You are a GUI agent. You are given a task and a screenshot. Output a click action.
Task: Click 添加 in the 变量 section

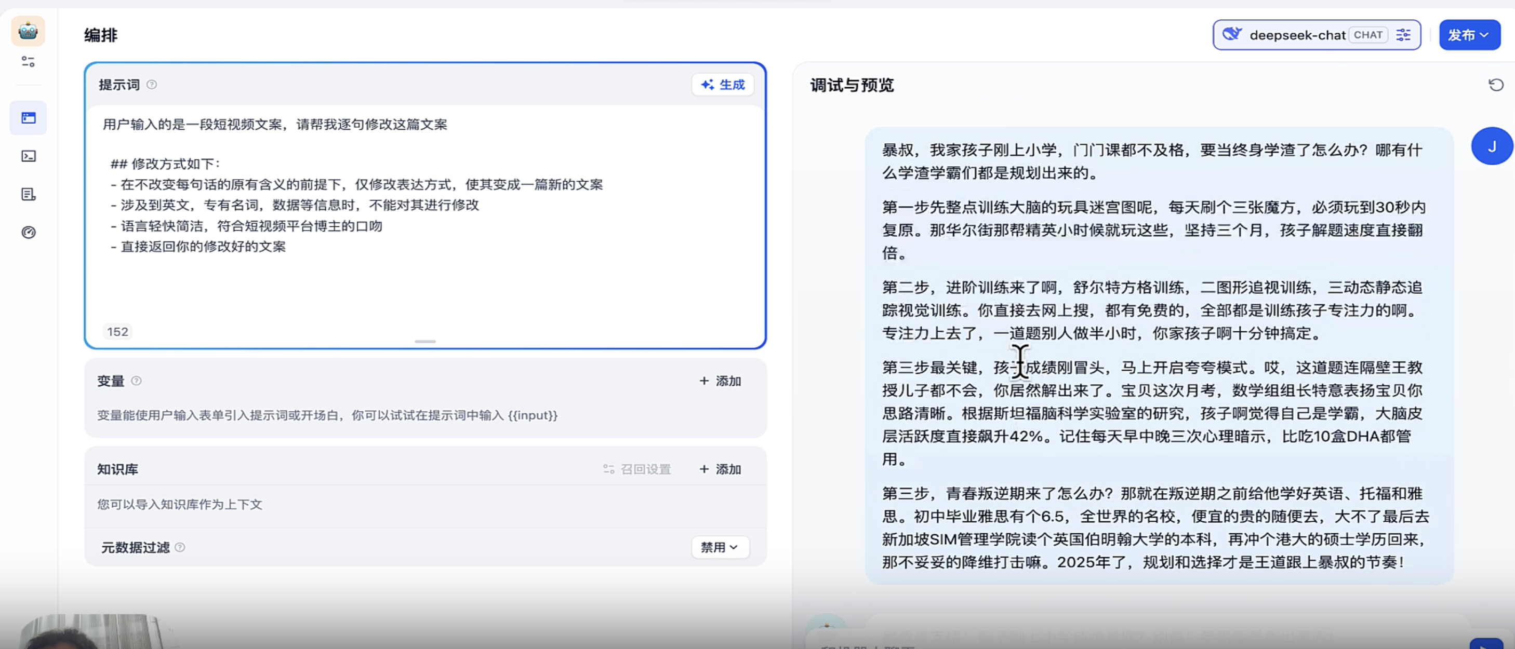(x=720, y=381)
